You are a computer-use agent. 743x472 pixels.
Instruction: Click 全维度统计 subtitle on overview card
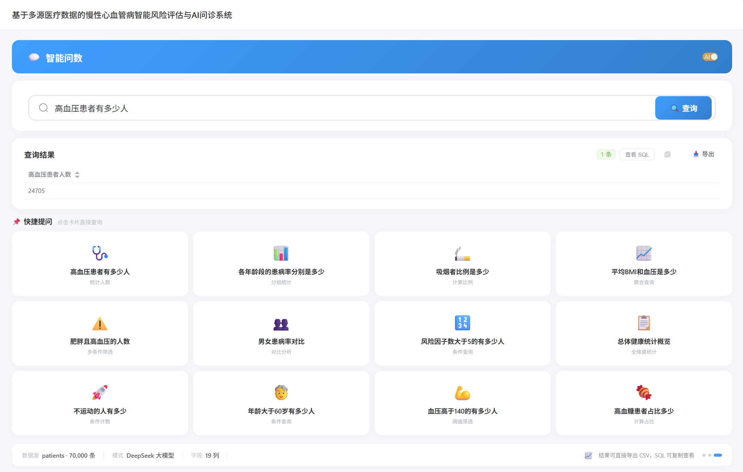644,352
